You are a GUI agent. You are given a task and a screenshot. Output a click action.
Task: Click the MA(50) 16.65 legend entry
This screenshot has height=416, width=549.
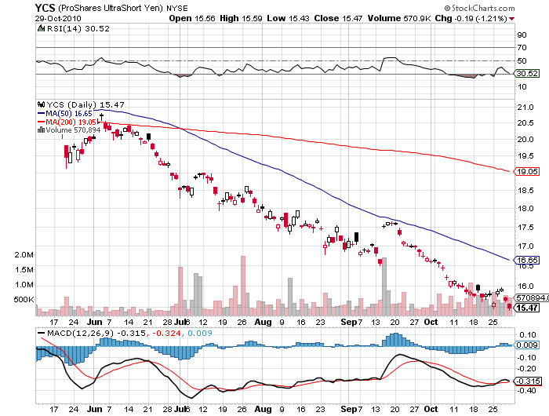point(65,114)
